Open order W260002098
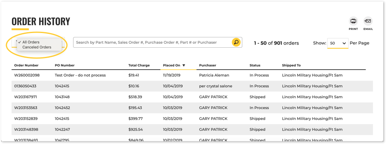386x144 pixels. pyautogui.click(x=27, y=75)
